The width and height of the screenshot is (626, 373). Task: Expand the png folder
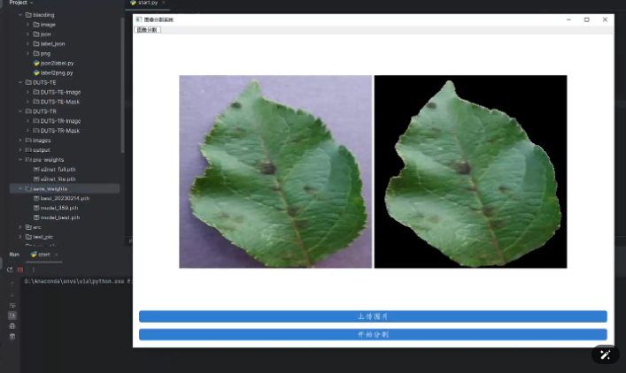point(28,53)
